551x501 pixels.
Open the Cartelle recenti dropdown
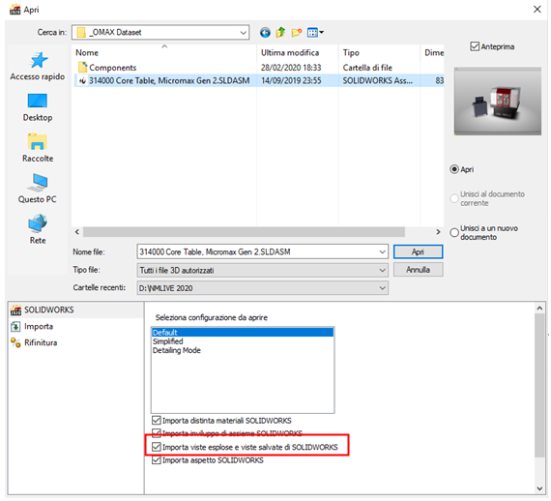click(x=263, y=288)
